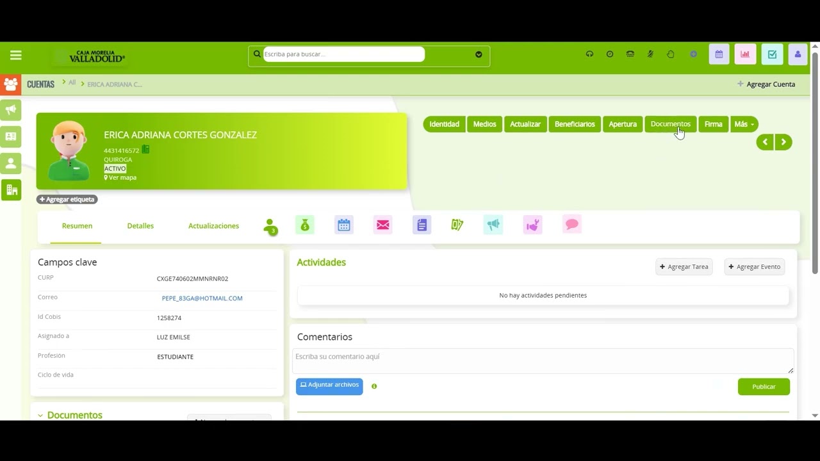Viewport: 820px width, 461px height.
Task: Click Agregar Evento
Action: tap(755, 267)
